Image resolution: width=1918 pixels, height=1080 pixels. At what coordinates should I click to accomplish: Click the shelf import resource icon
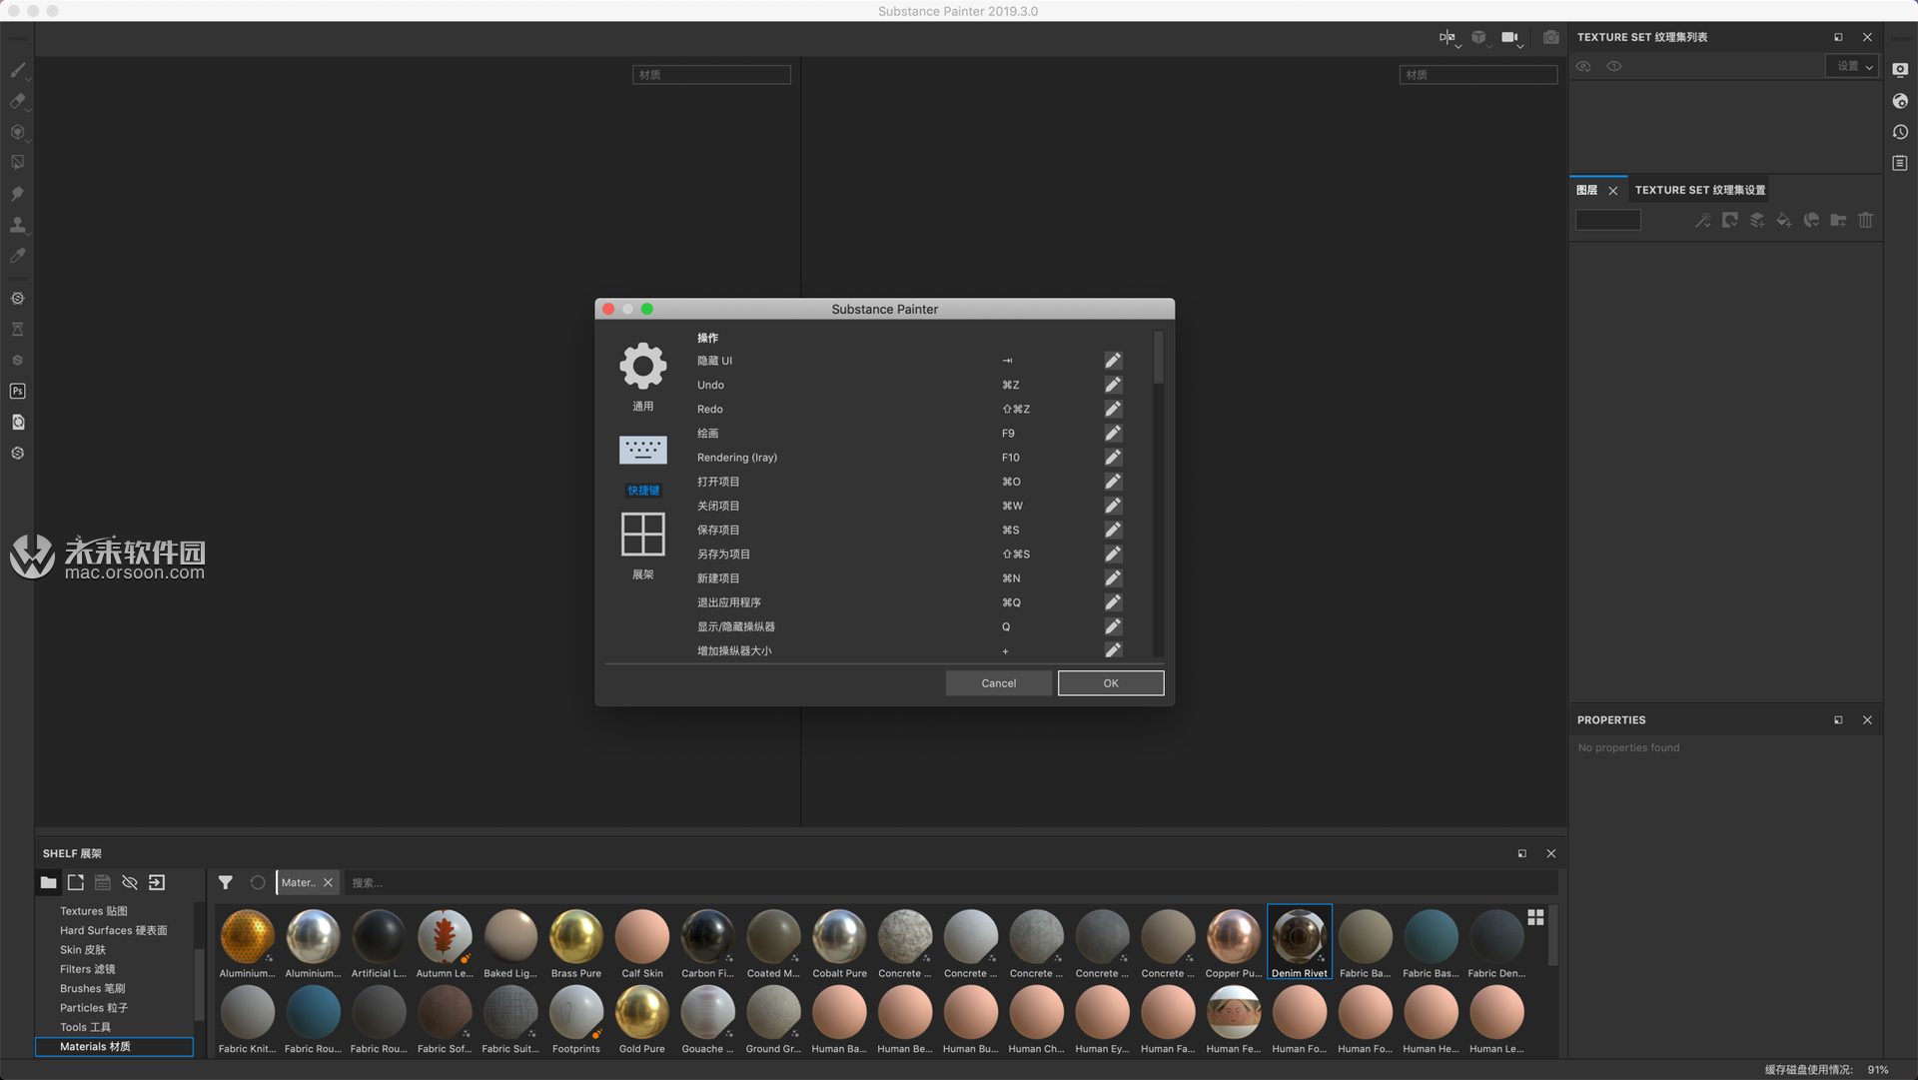coord(157,882)
